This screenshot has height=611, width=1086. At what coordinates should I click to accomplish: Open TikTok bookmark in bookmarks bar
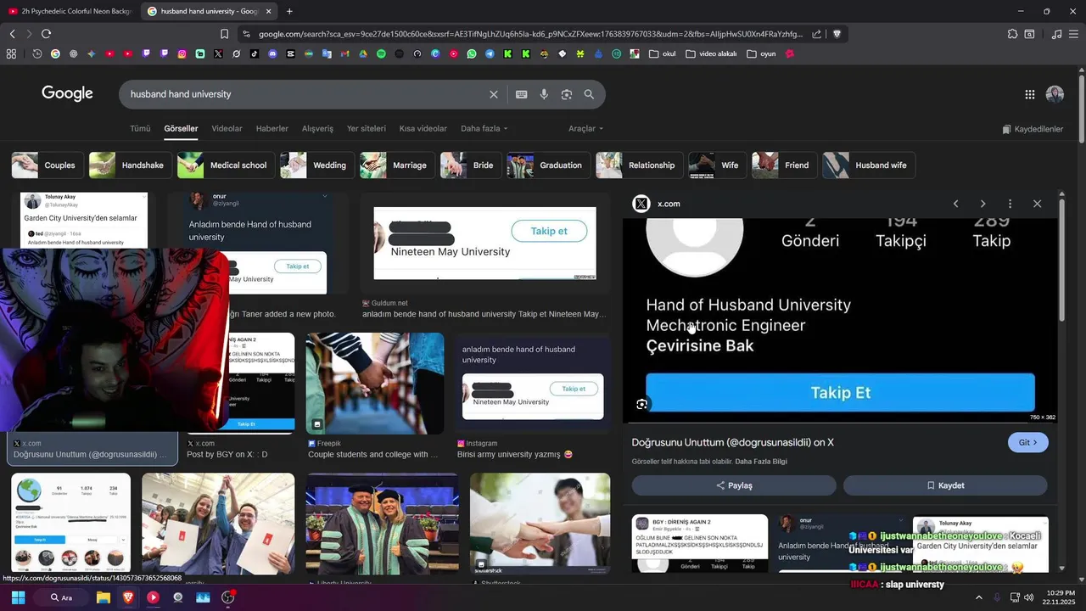click(x=255, y=53)
